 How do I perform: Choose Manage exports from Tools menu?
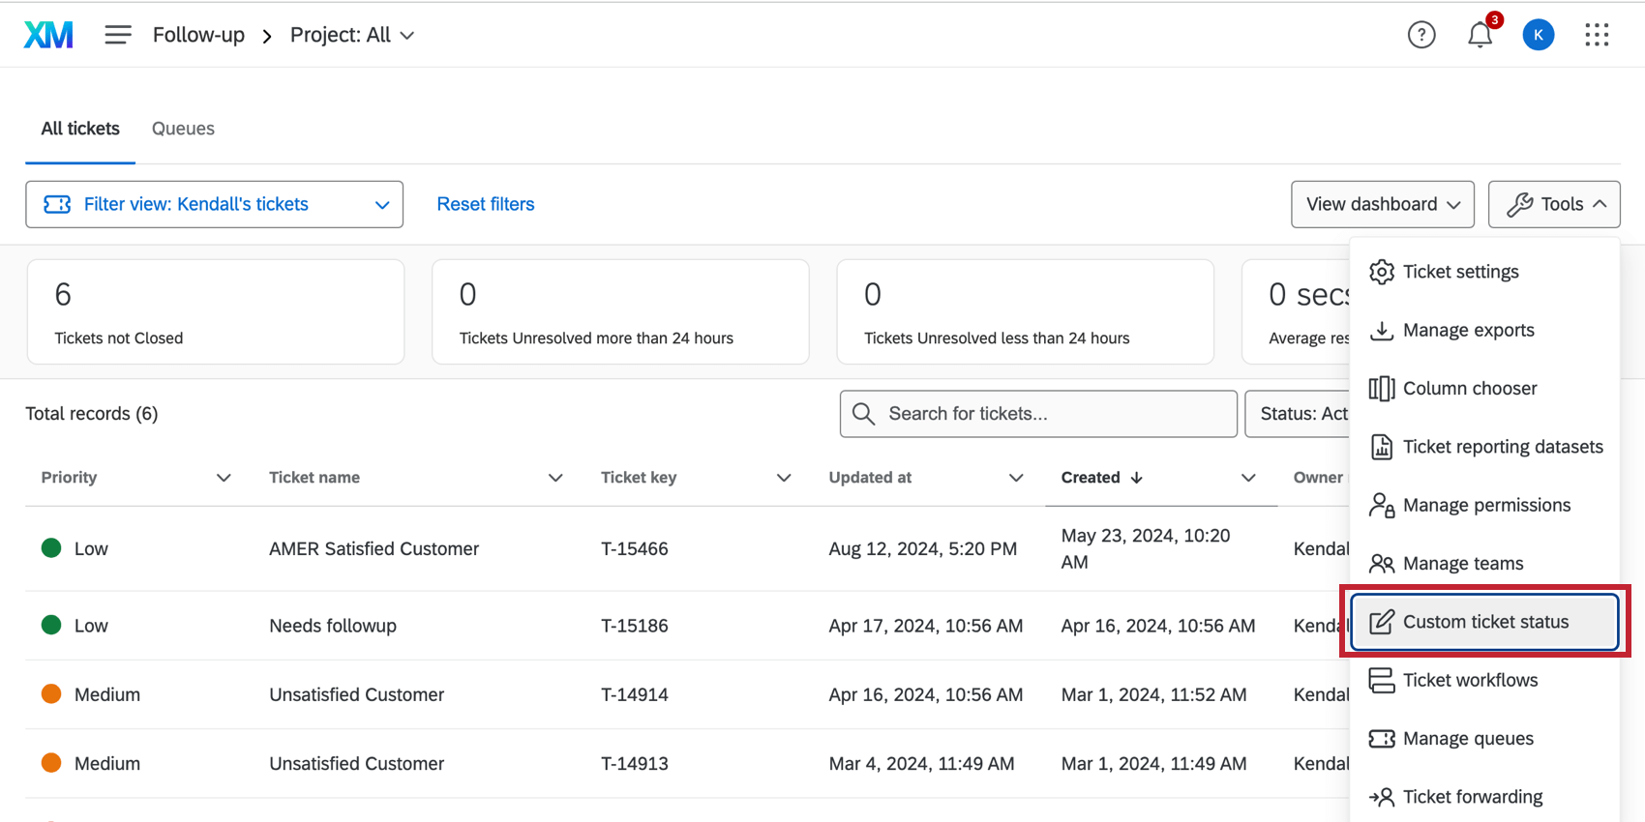click(1468, 330)
